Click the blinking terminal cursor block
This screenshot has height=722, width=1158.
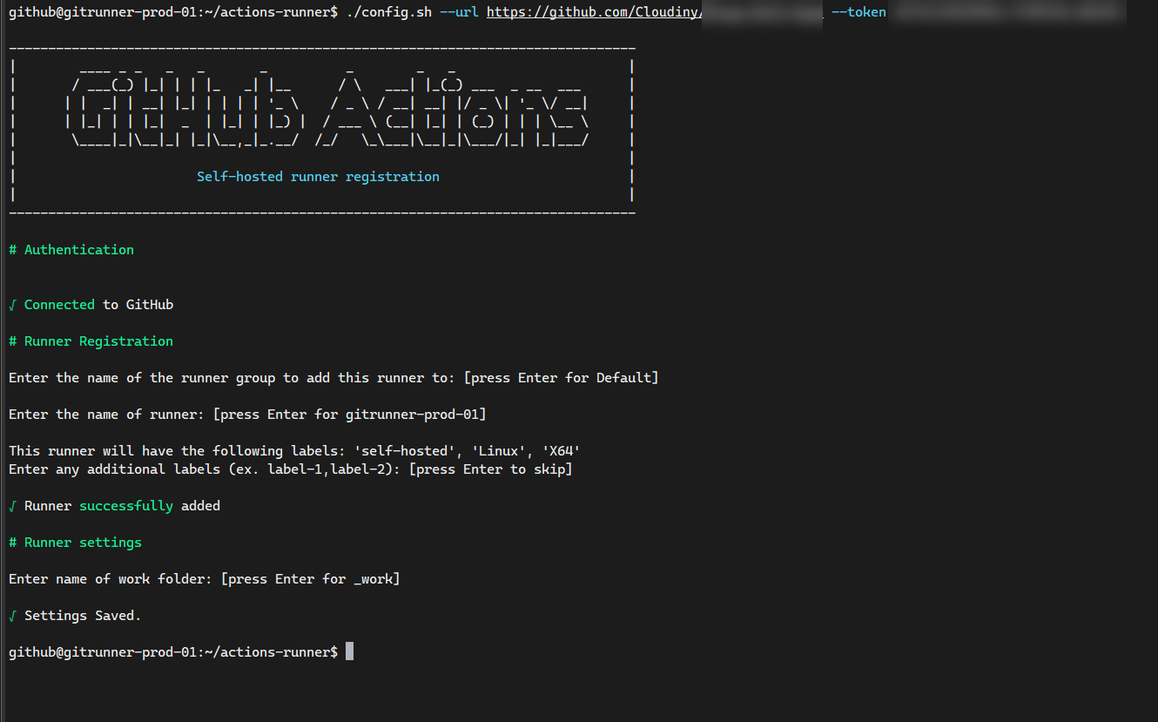[349, 651]
